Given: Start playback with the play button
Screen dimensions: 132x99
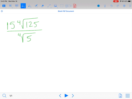Looking at the screenshot, I should (x=66, y=96).
